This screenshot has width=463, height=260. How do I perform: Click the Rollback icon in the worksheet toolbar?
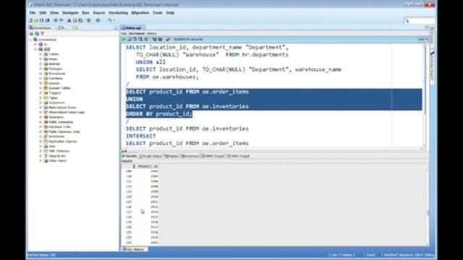(140, 39)
